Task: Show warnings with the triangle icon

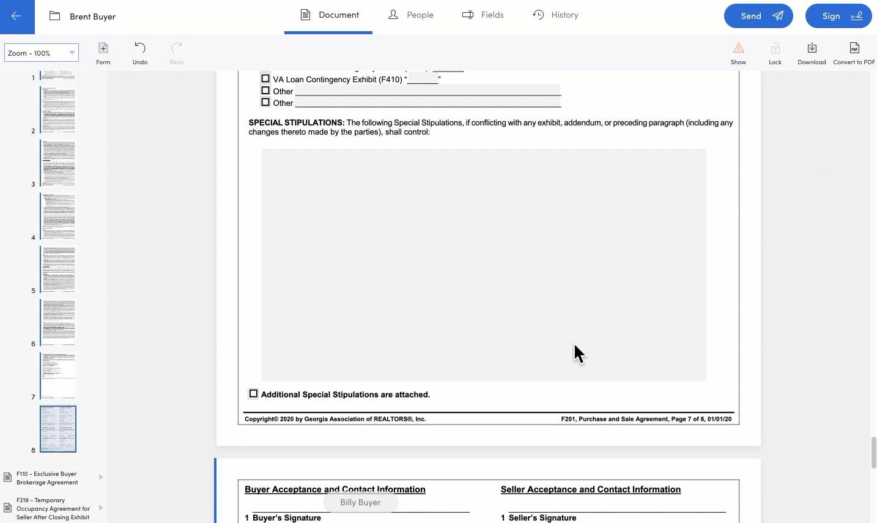Action: 738,53
